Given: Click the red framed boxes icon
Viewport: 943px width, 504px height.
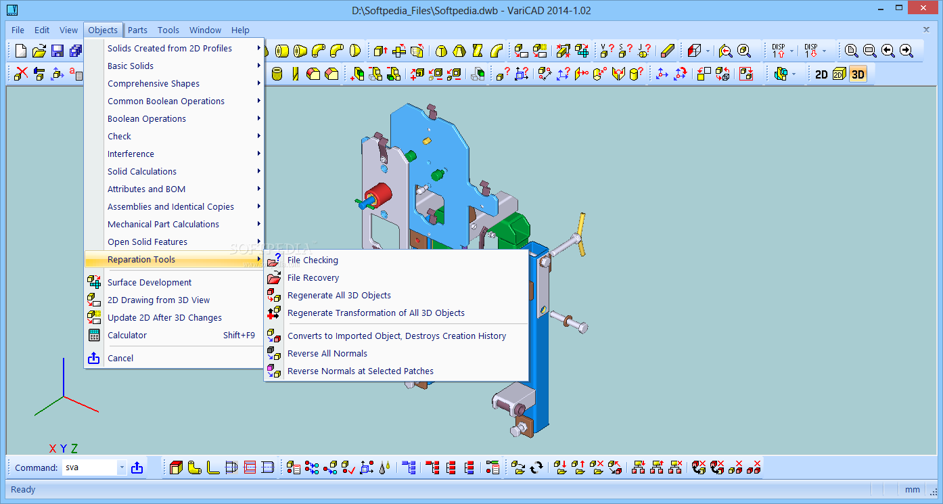Looking at the screenshot, I should (746, 74).
